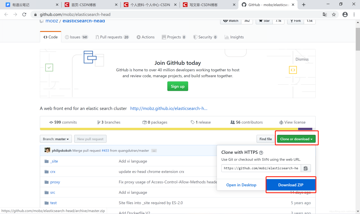Click the browser forward arrow
This screenshot has width=360, height=214.
[x=15, y=15]
